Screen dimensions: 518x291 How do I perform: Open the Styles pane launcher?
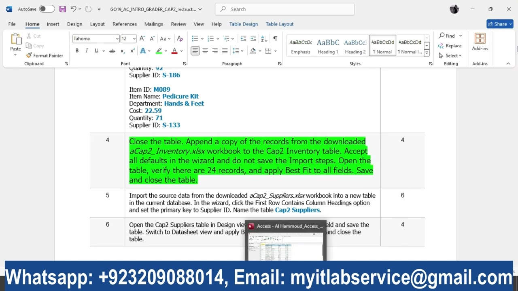point(431,64)
